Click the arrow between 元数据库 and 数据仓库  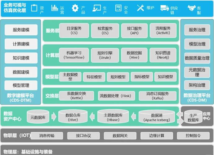pyautogui.click(x=54, y=117)
